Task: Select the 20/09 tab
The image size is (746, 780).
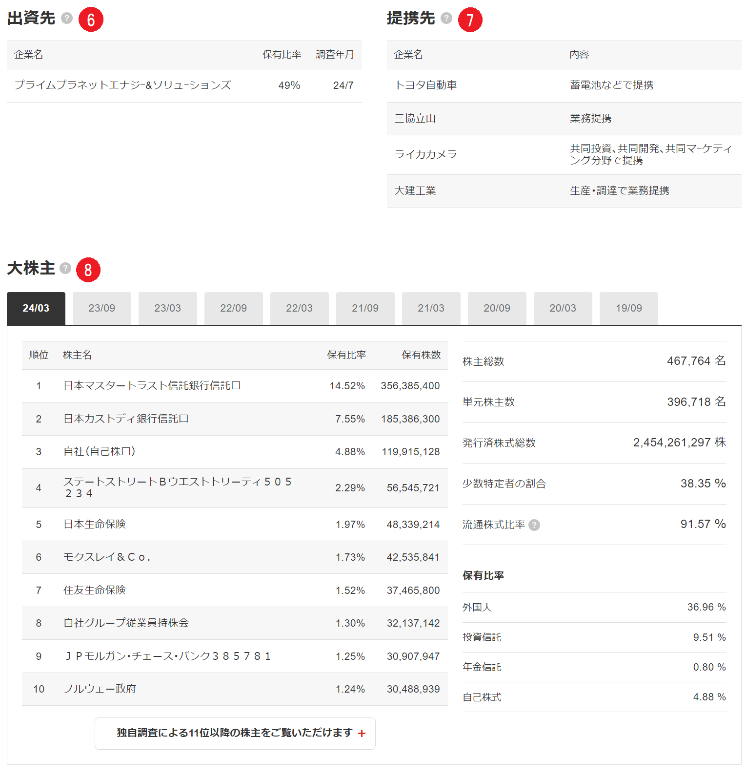Action: 497,308
